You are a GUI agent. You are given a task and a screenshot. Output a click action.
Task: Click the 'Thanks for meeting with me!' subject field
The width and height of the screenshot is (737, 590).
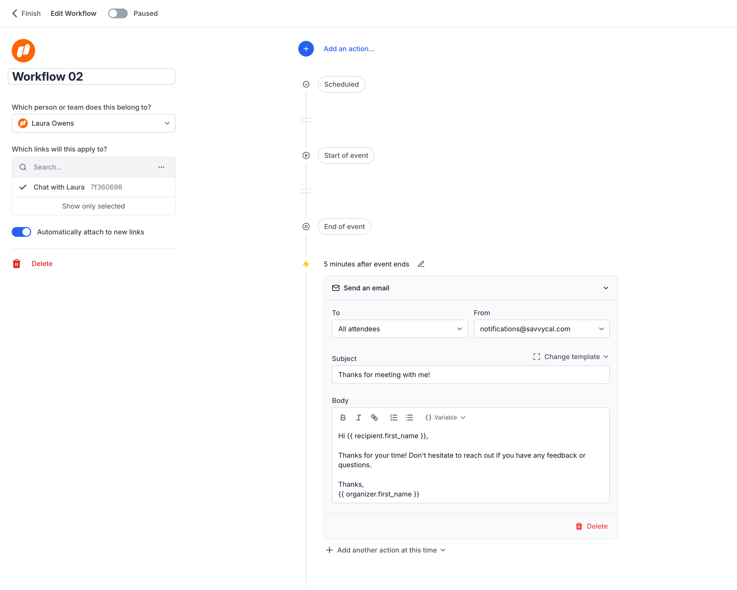pos(470,375)
